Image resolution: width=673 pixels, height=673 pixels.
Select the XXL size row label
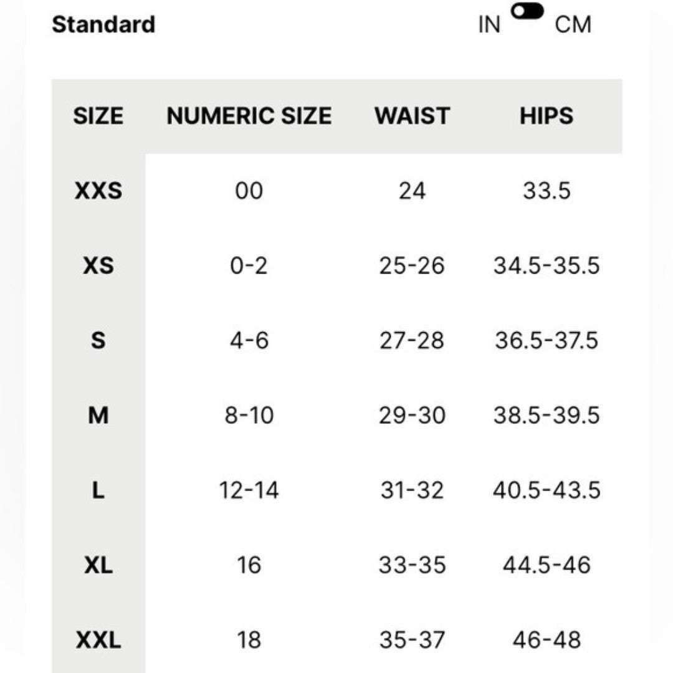[x=98, y=640]
